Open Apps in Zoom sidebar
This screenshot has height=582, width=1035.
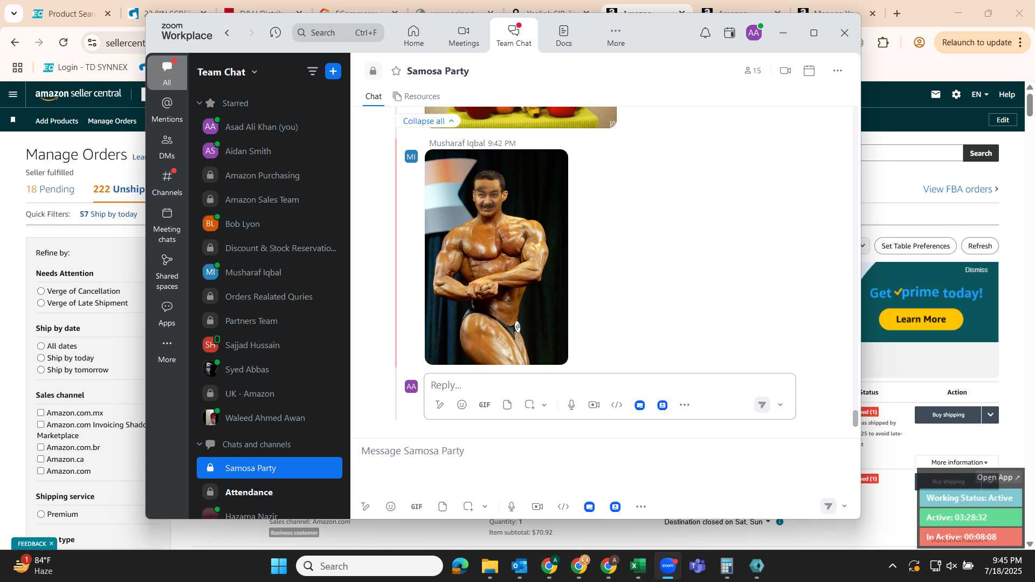pos(167,314)
